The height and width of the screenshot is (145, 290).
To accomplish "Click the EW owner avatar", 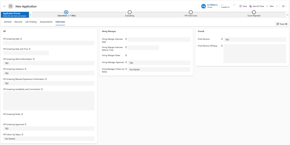I will click(203, 6).
